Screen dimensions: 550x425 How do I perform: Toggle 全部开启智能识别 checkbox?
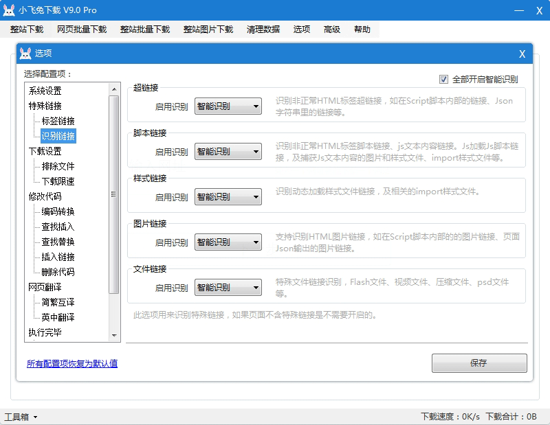(x=444, y=79)
